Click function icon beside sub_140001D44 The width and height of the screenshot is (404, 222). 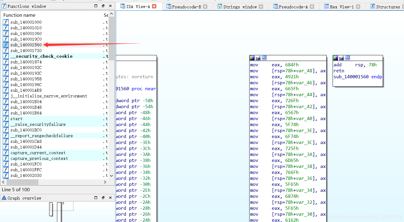[6, 147]
